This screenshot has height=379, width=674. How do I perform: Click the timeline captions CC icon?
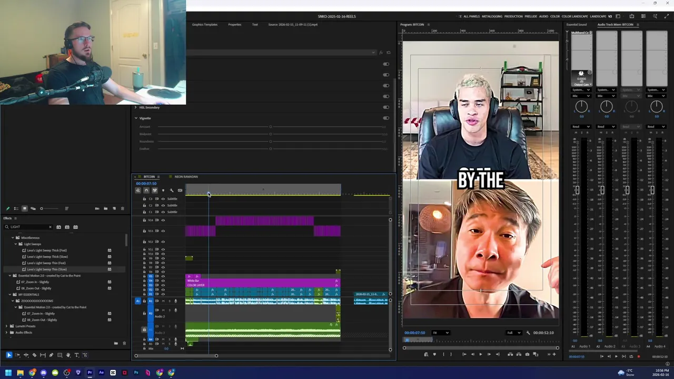point(180,191)
